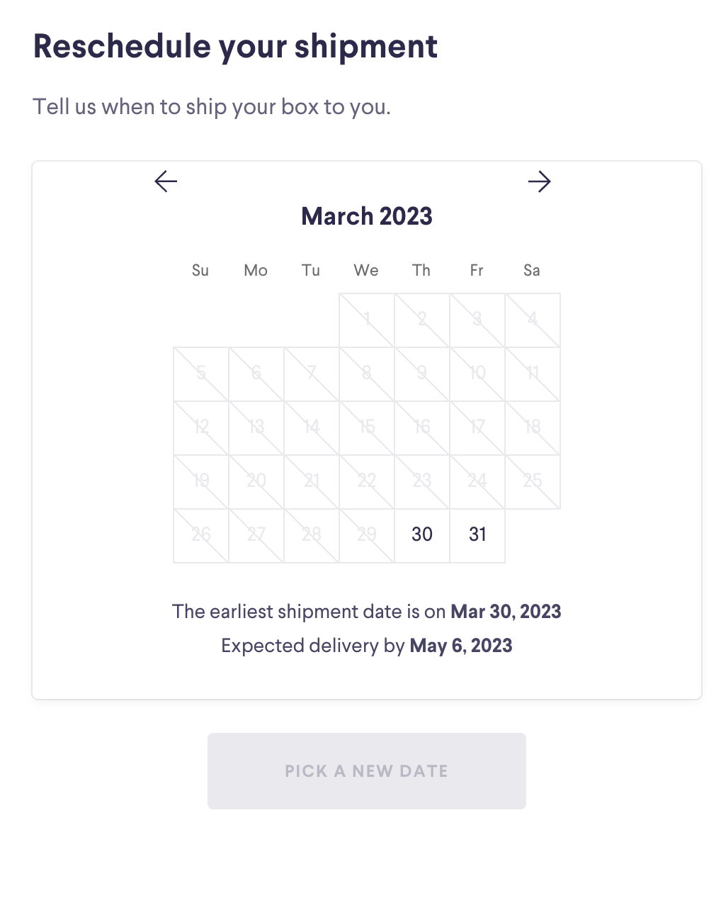
Task: Go to next month with right arrow
Action: point(540,181)
